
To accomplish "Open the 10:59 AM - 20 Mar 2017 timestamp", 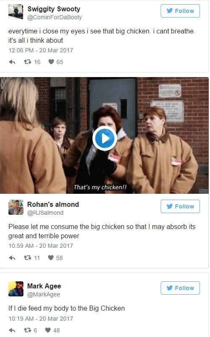I will coord(41,246).
